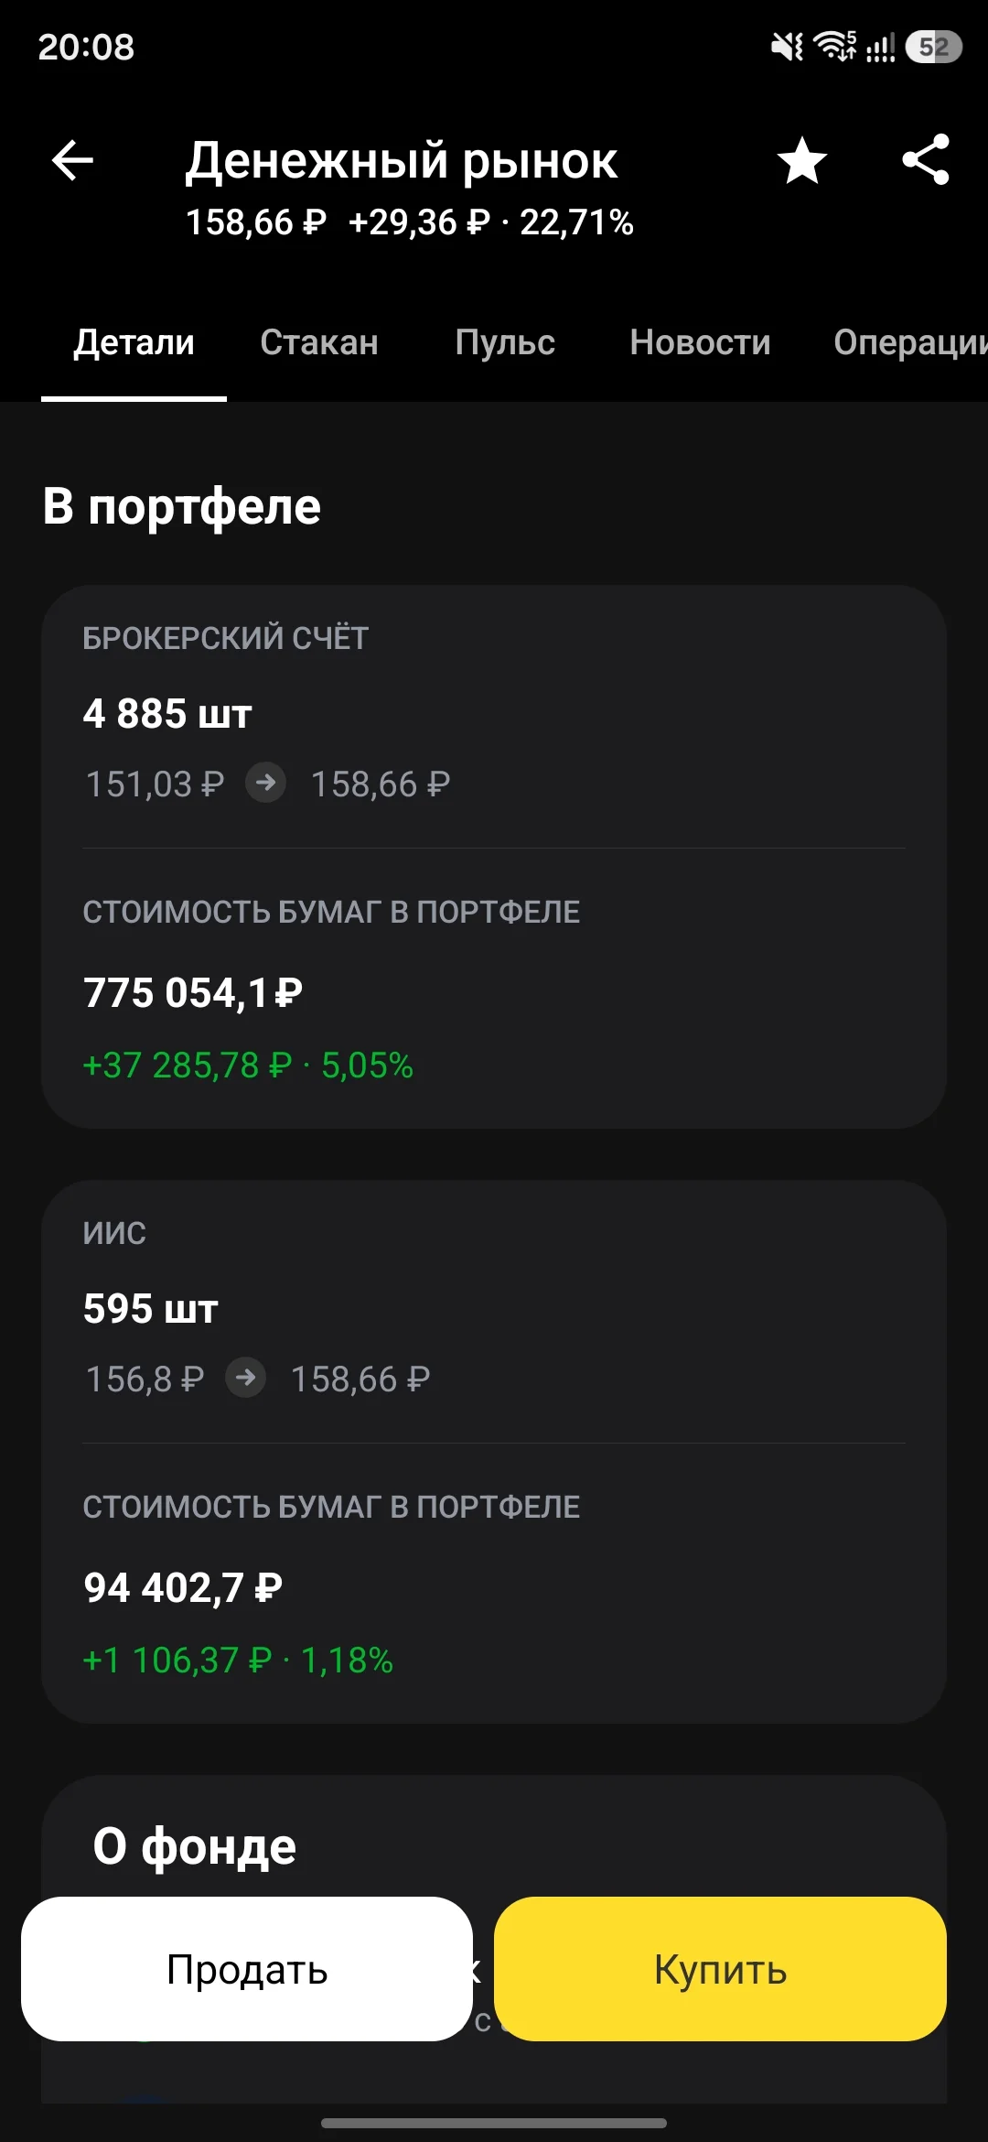Tap the bottom navigation gesture bar

click(x=494, y=2123)
